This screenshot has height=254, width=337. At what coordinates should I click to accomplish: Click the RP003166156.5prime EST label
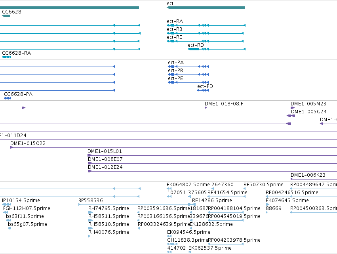tap(164, 216)
